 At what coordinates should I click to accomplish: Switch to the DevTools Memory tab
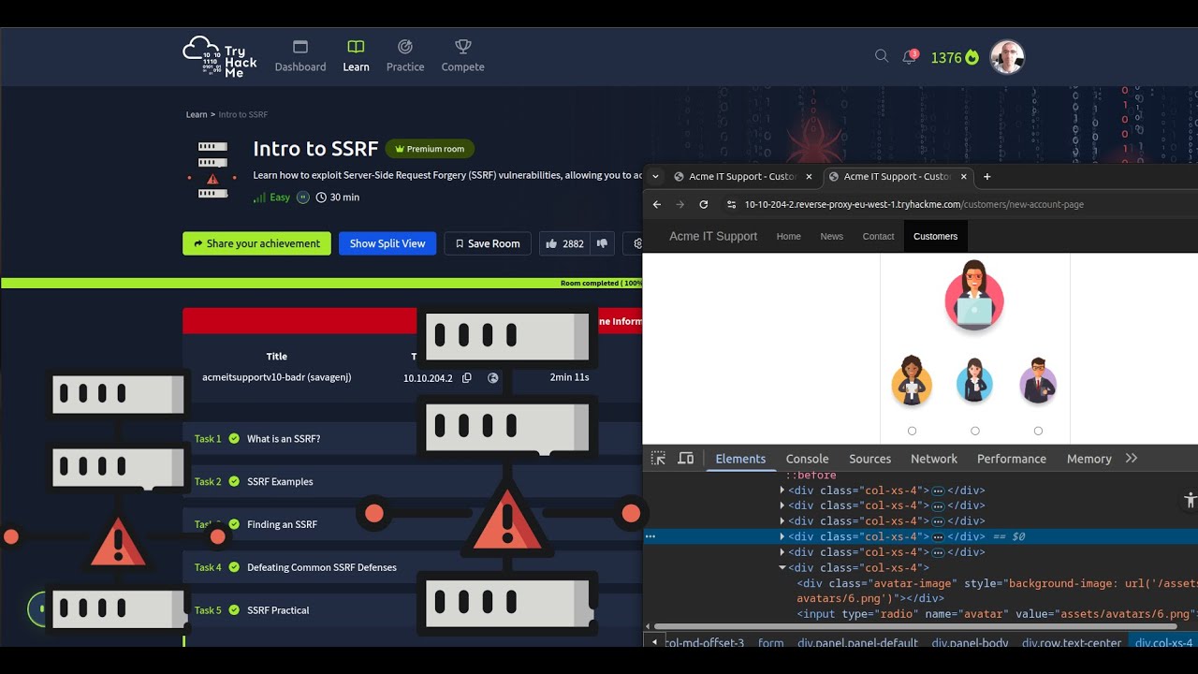1088,459
